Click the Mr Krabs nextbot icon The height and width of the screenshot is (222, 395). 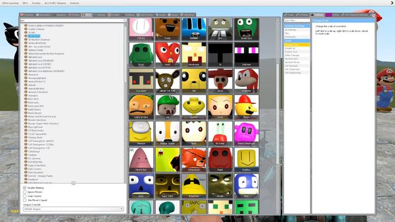[220, 133]
